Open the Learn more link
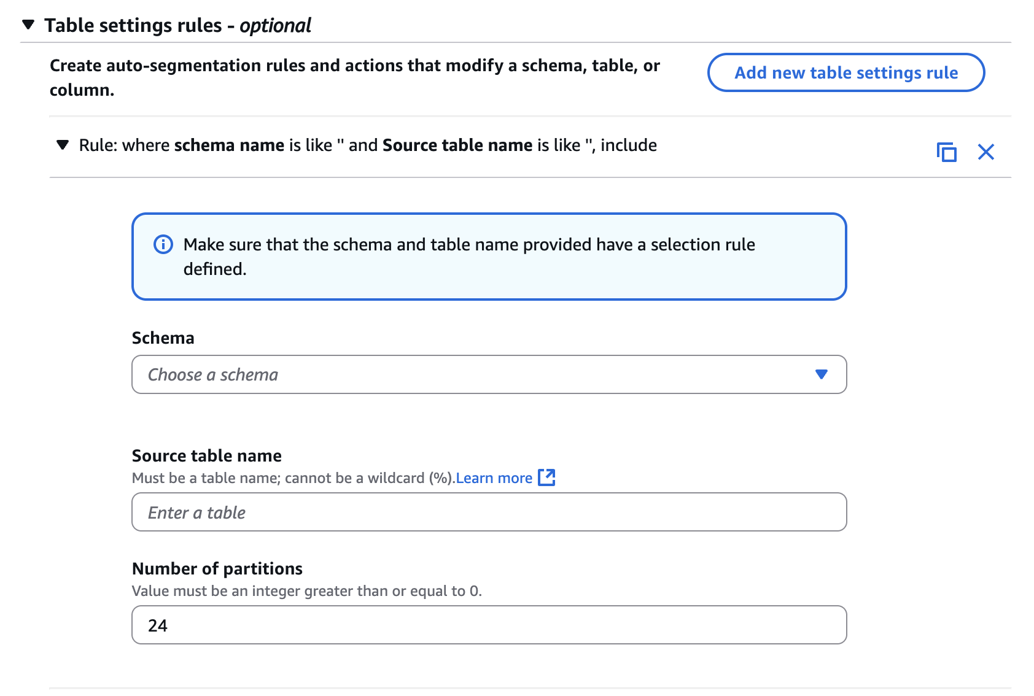The height and width of the screenshot is (696, 1034). [494, 478]
